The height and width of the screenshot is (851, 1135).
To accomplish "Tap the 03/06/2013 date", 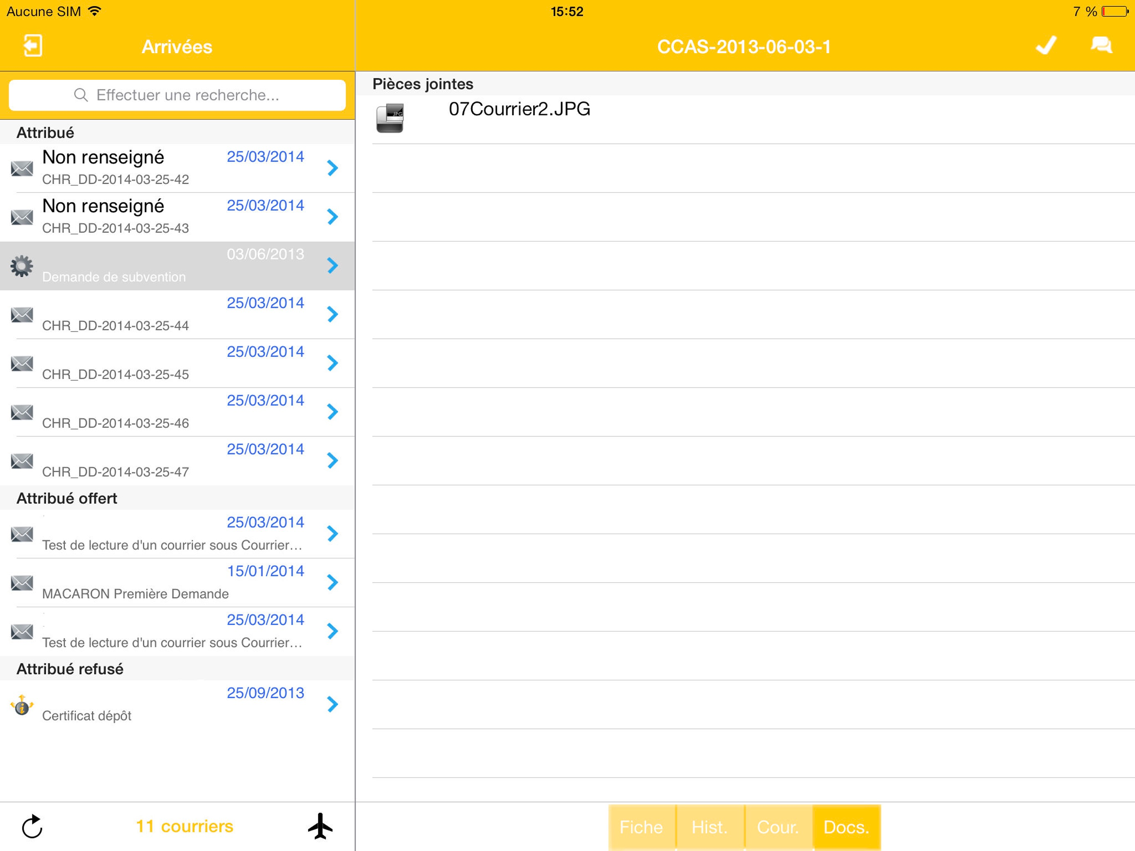I will 265,254.
